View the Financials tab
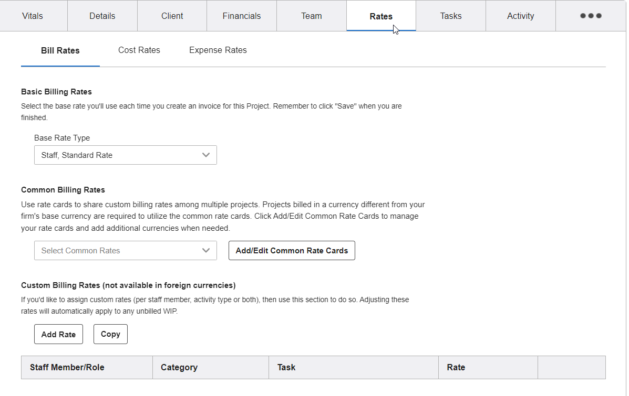Image resolution: width=629 pixels, height=396 pixels. tap(241, 16)
